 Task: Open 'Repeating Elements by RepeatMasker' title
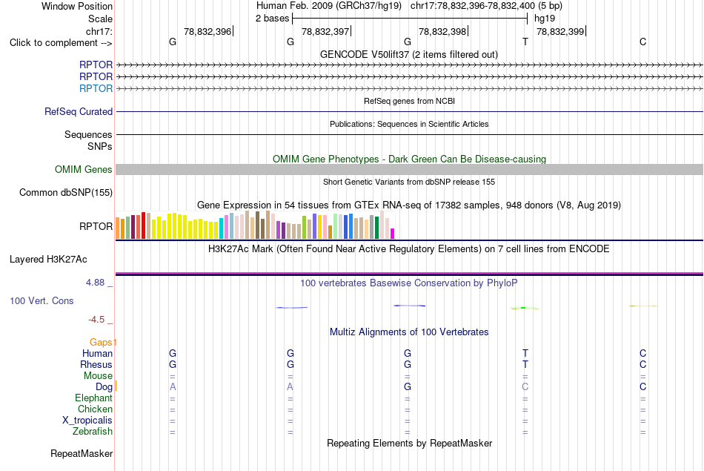tap(409, 443)
